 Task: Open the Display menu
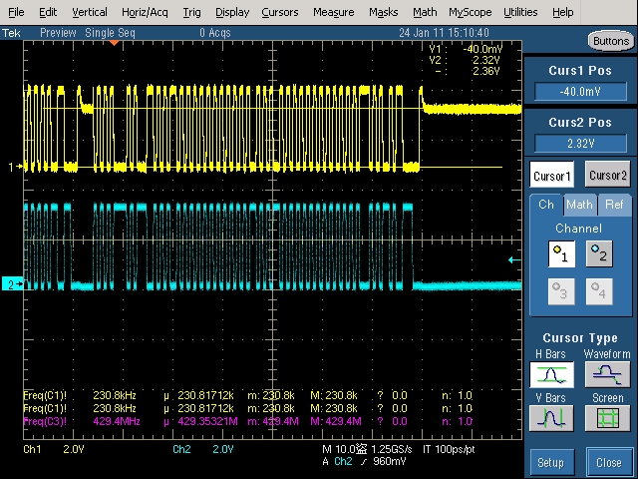232,12
